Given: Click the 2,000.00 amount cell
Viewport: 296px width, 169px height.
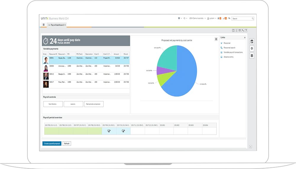Looking at the screenshot, I should (117, 82).
